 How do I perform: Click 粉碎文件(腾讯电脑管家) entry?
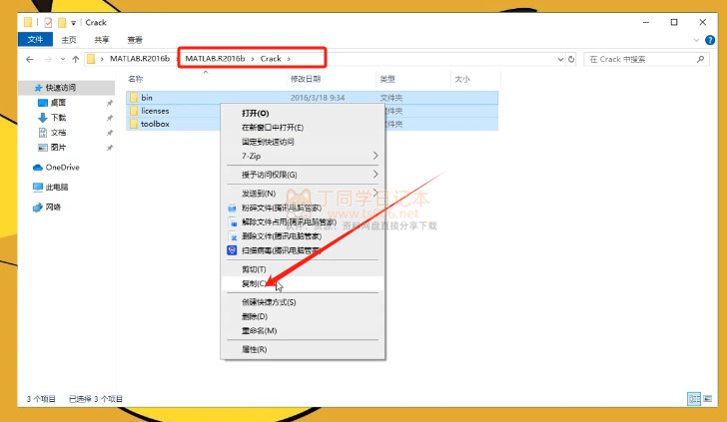(x=303, y=208)
